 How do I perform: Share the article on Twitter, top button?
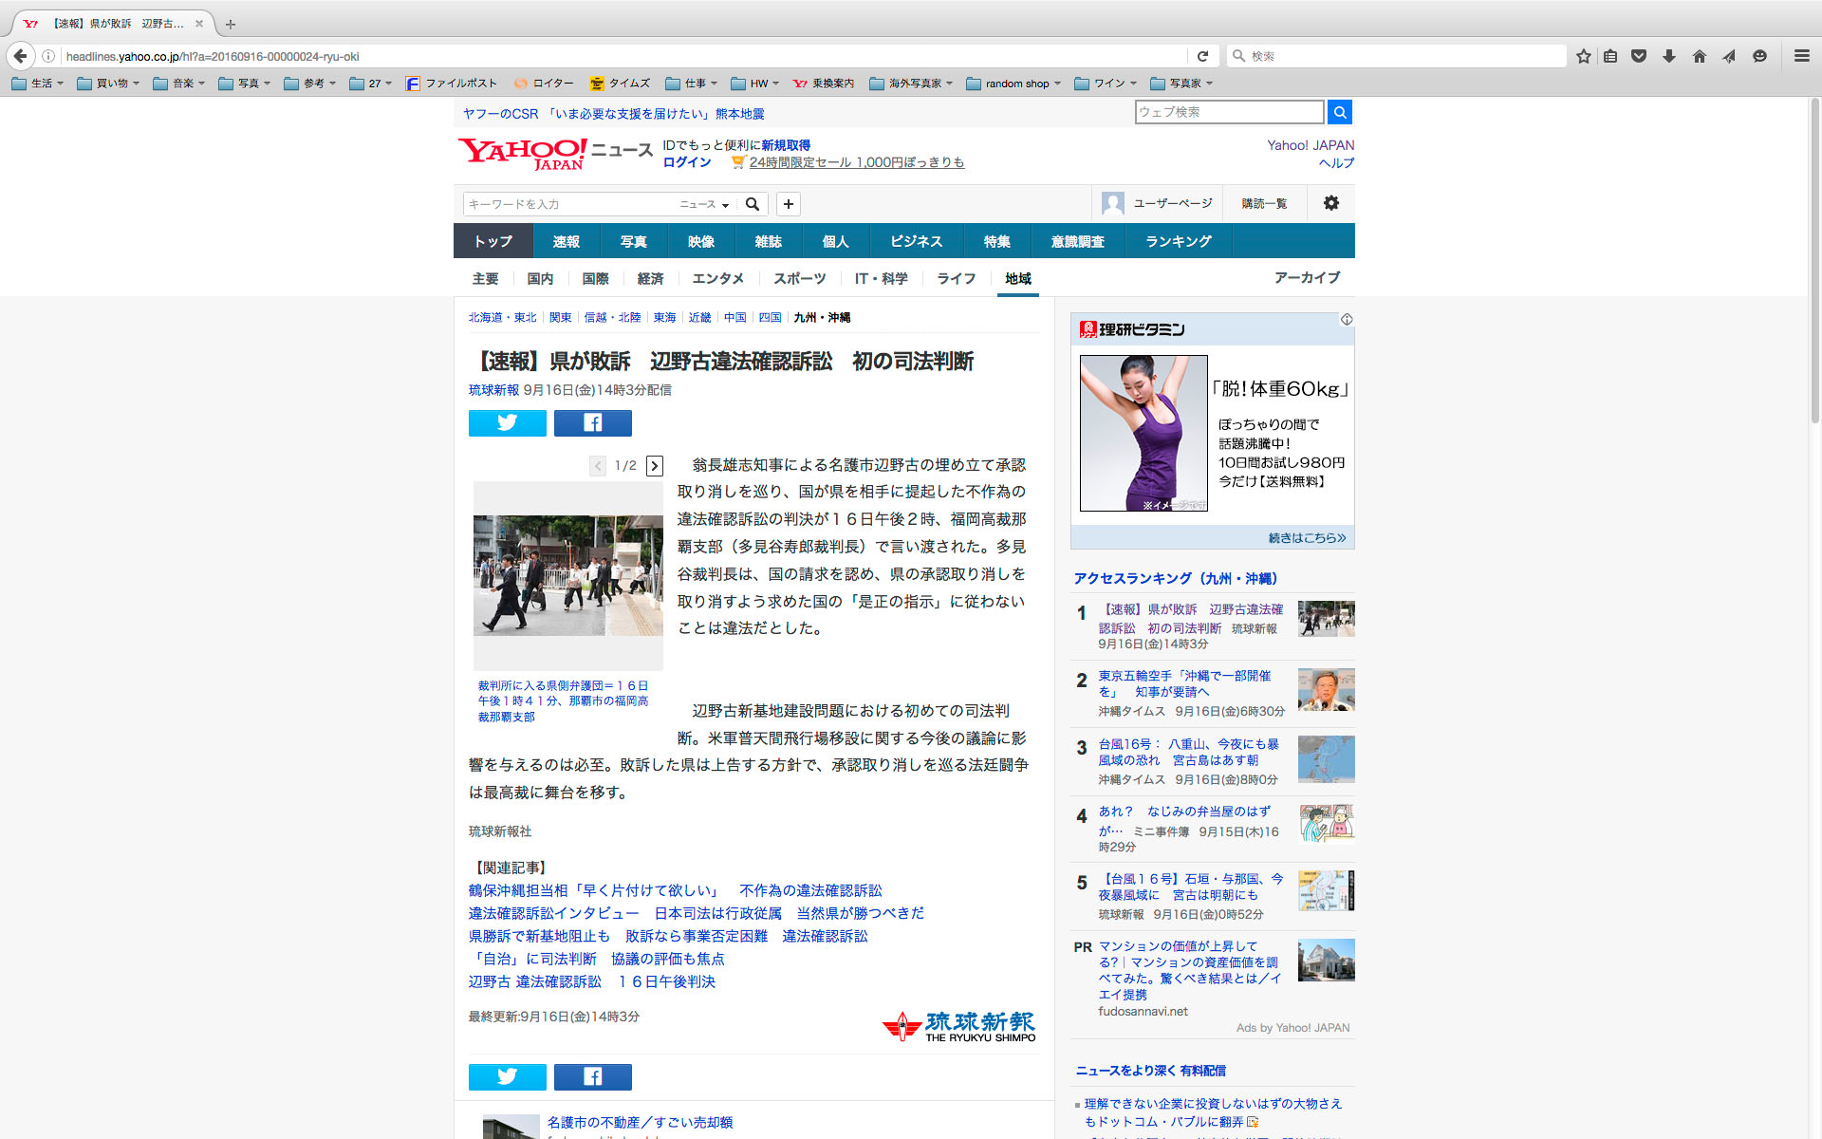point(507,422)
